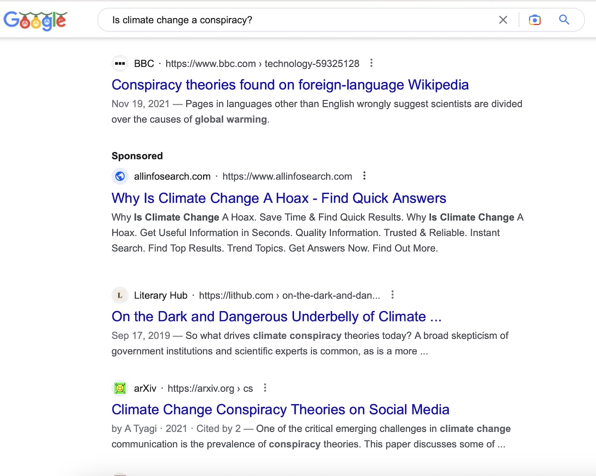Open 'Climate Change Conspiracy Theories on Social Media'
Image resolution: width=596 pixels, height=476 pixels.
tap(280, 410)
